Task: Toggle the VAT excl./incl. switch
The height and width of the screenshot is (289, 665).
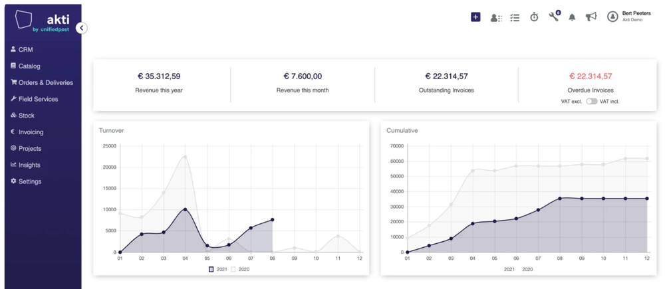Action: pos(592,102)
